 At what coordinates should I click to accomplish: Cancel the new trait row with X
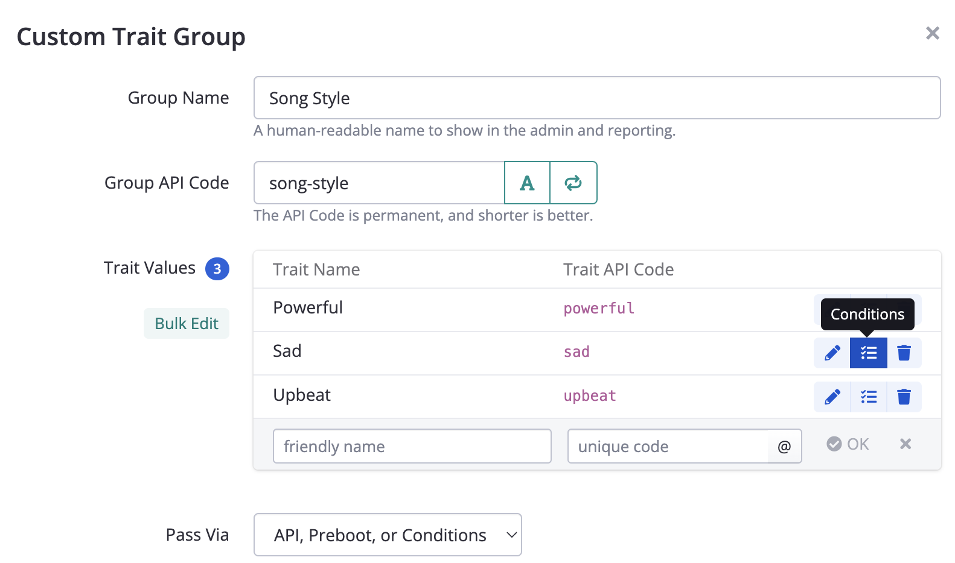pyautogui.click(x=905, y=444)
